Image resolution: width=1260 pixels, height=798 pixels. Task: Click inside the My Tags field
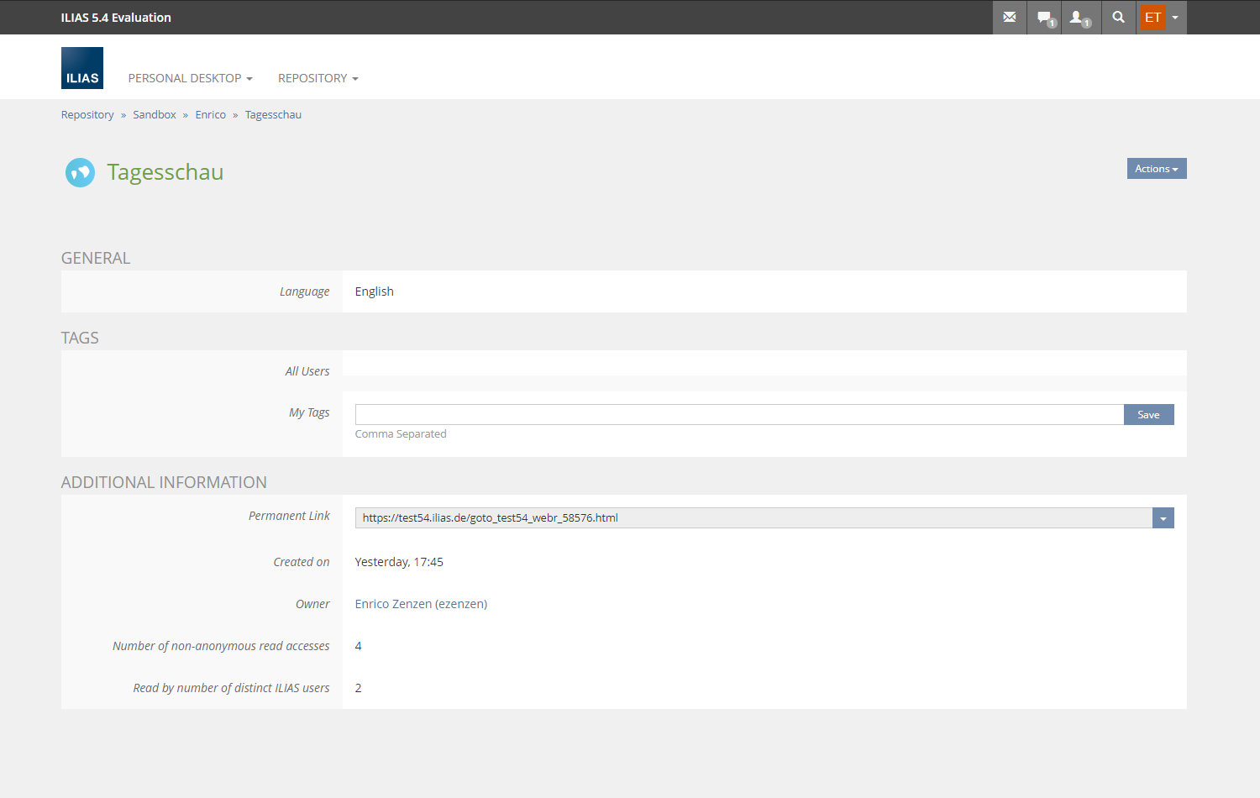[x=739, y=415]
